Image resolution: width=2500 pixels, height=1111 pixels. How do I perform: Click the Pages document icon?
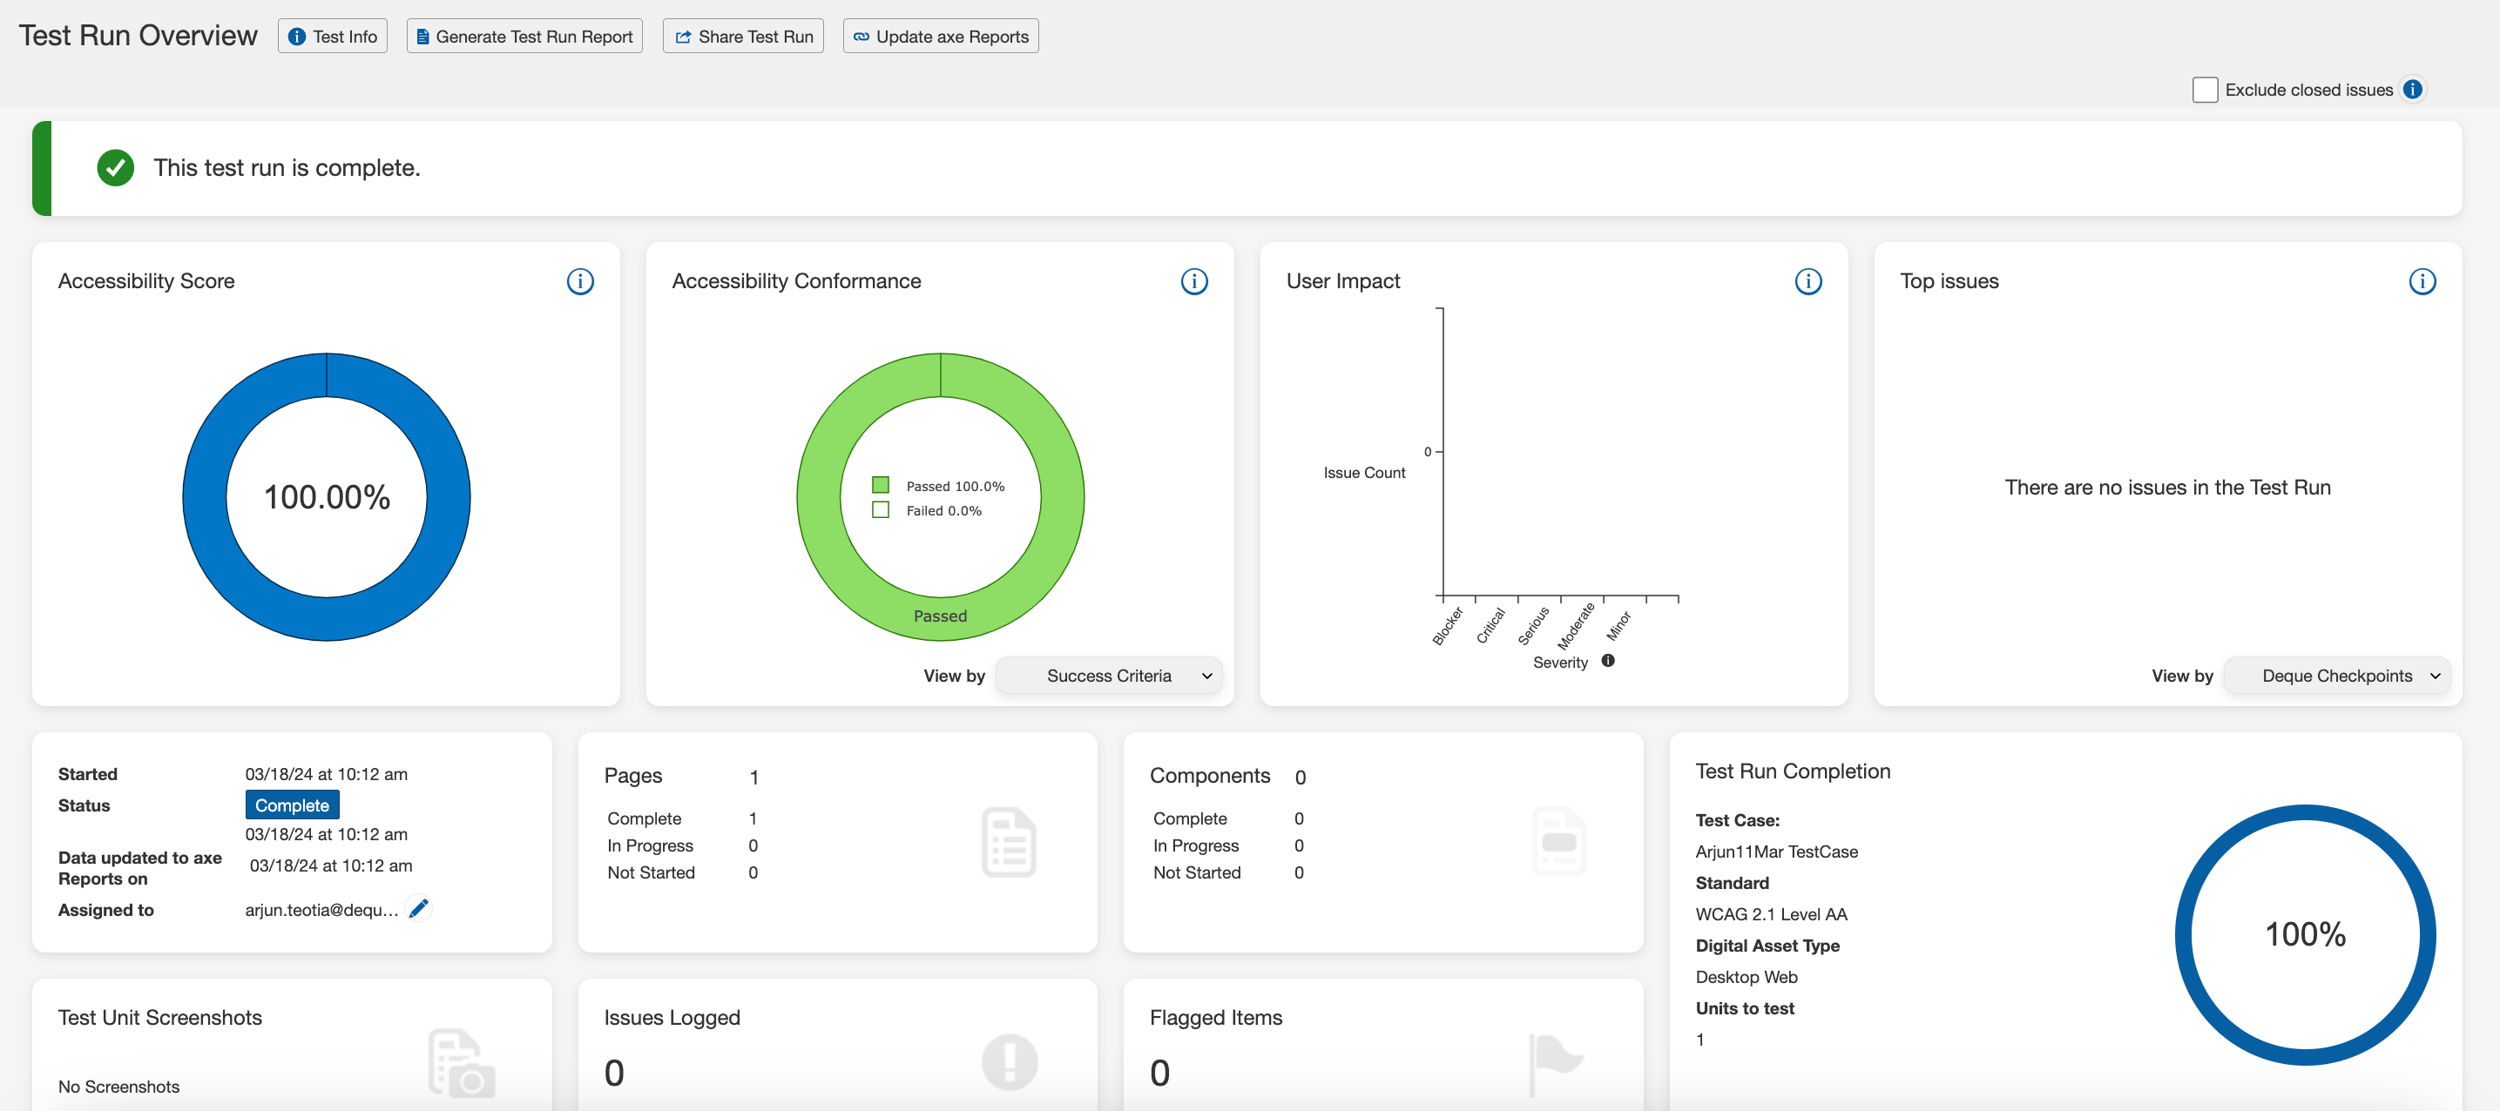[1009, 842]
